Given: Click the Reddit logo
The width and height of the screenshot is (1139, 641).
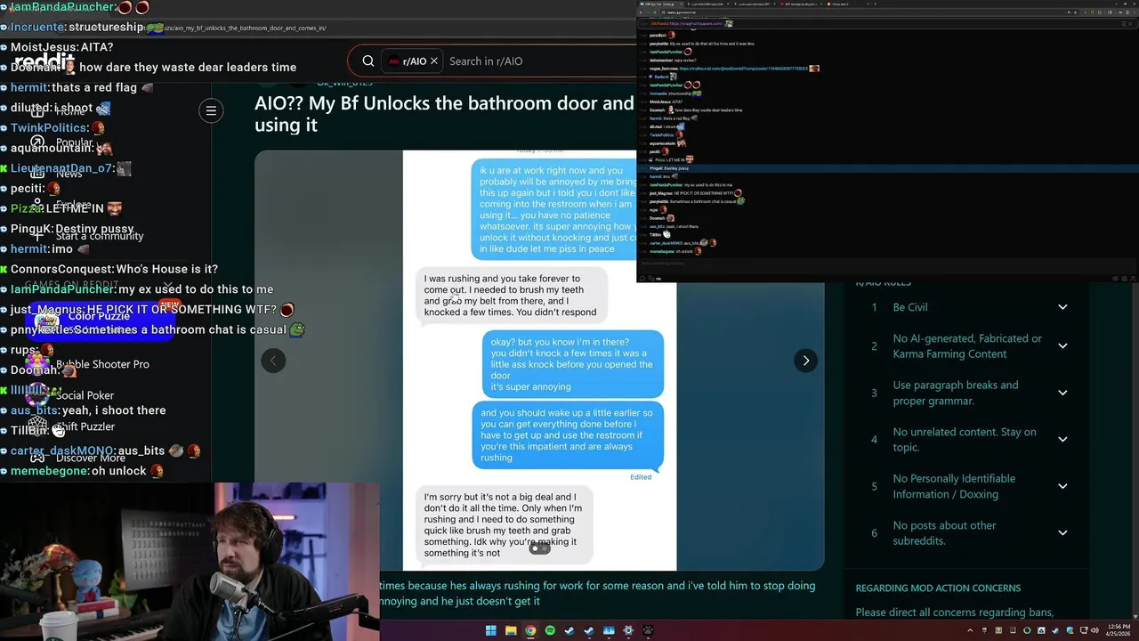Looking at the screenshot, I should [44, 61].
